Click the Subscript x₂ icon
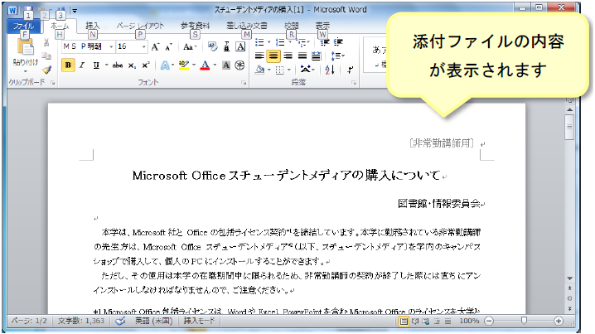Image resolution: width=595 pixels, height=334 pixels. (x=132, y=65)
